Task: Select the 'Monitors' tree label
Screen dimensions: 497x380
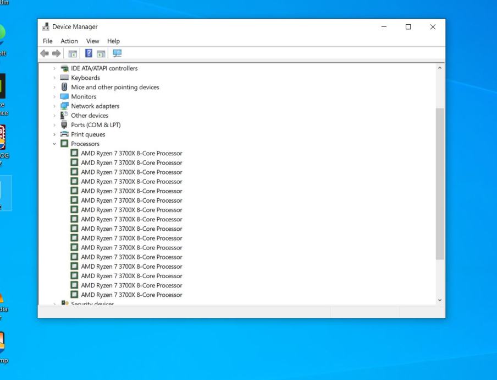Action: click(84, 96)
